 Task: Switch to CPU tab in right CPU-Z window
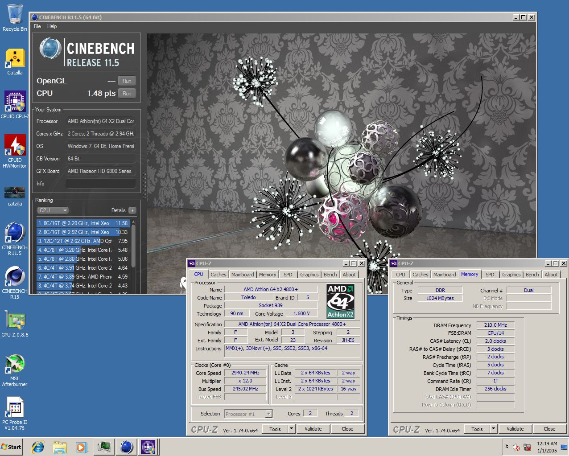pos(401,275)
